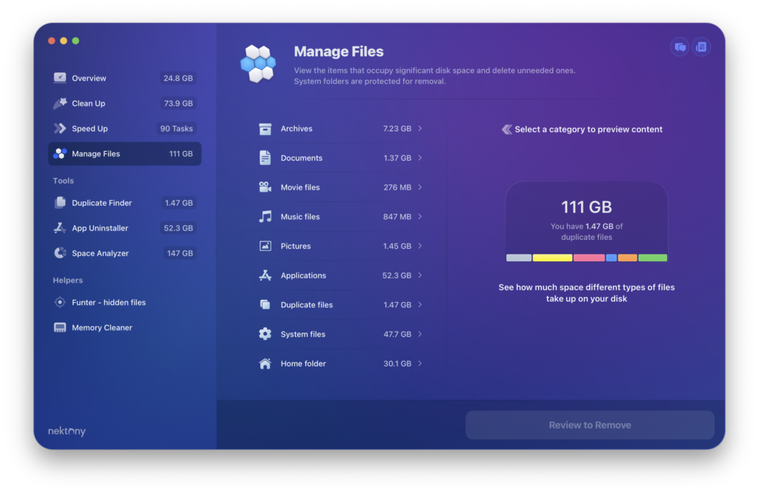
Task: Select Manage Files in the sidebar
Action: tap(125, 154)
